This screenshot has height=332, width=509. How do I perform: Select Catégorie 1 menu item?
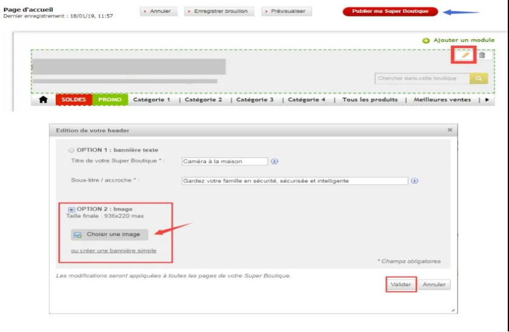[x=151, y=99]
